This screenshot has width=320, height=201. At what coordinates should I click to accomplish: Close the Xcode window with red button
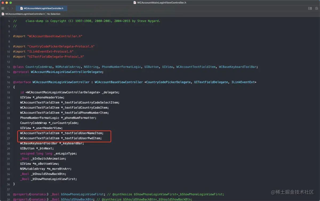coord(3,3)
